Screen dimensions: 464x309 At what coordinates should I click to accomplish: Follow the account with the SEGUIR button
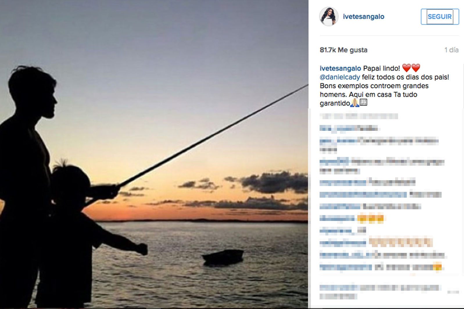440,17
